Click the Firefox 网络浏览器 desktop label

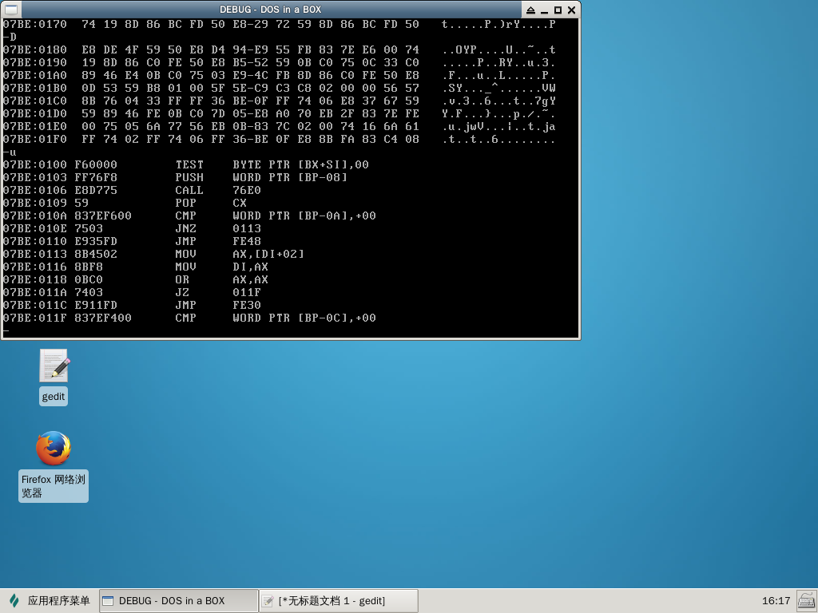tap(54, 486)
